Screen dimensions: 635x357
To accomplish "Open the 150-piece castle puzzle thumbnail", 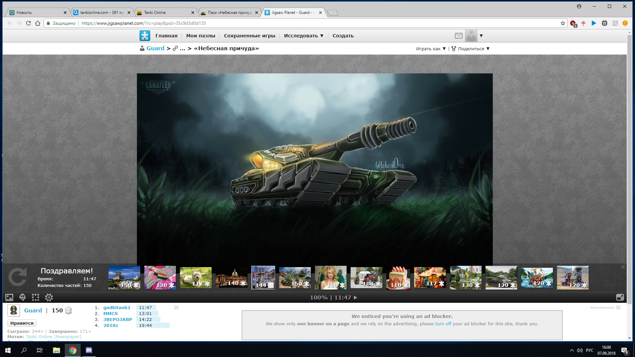I will (124, 278).
